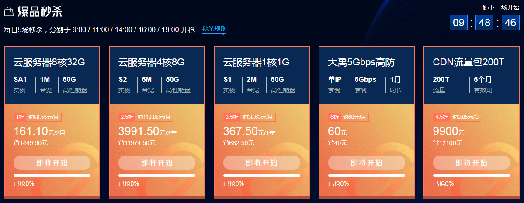Image resolution: width=524 pixels, height=203 pixels.
Task: Click the 2.5折 discount badge
Action: tap(127, 117)
